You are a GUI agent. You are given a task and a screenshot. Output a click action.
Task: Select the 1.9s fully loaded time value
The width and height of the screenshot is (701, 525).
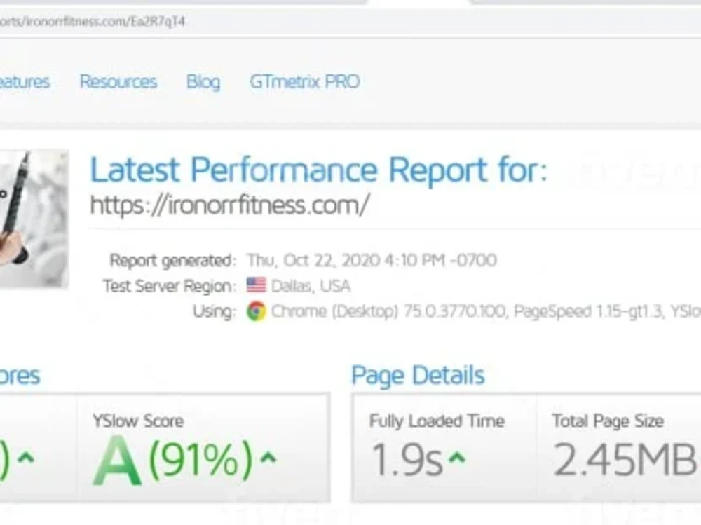click(x=407, y=460)
